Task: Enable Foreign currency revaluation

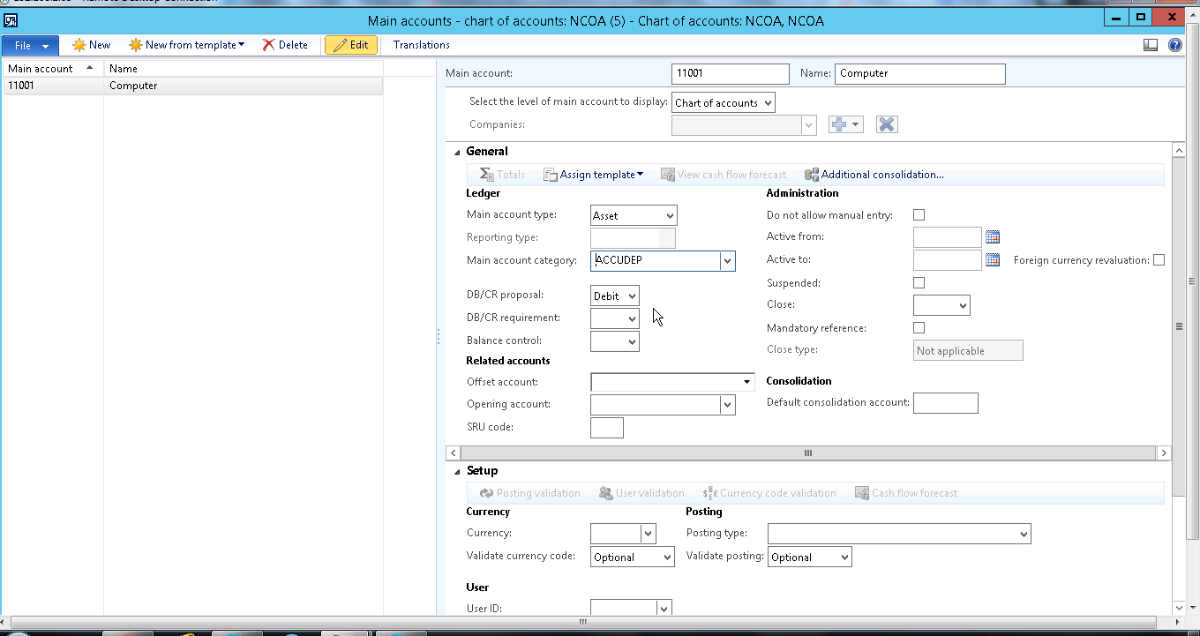Action: 1159,259
